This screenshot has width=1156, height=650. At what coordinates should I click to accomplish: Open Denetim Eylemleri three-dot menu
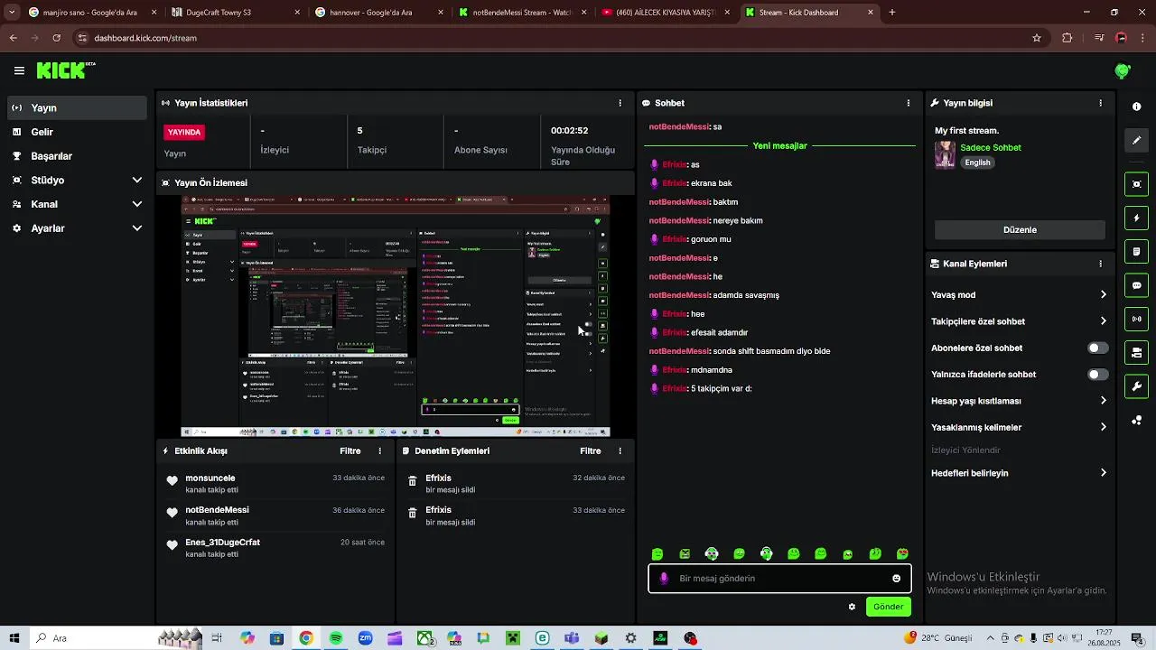620,450
